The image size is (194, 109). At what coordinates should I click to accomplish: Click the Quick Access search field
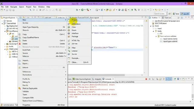click(x=160, y=14)
